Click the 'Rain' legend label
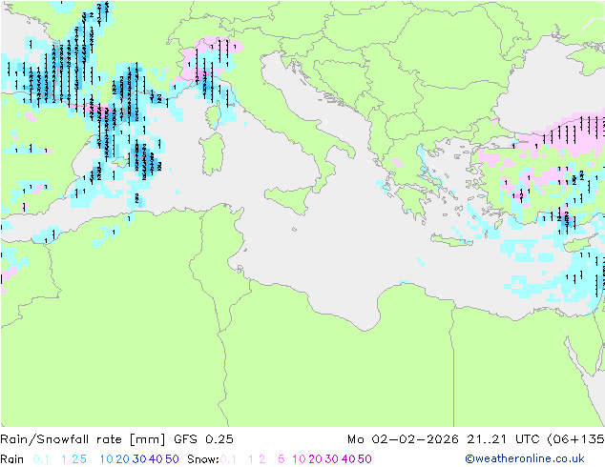The width and height of the screenshot is (605, 467). (x=11, y=459)
